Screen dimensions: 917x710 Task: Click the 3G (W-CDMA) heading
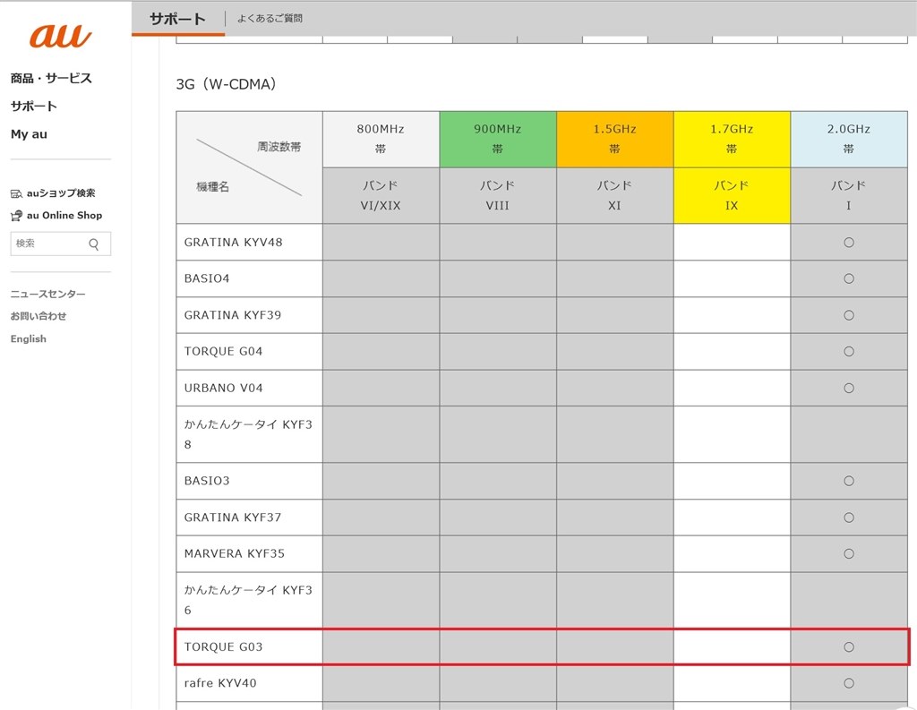[226, 84]
